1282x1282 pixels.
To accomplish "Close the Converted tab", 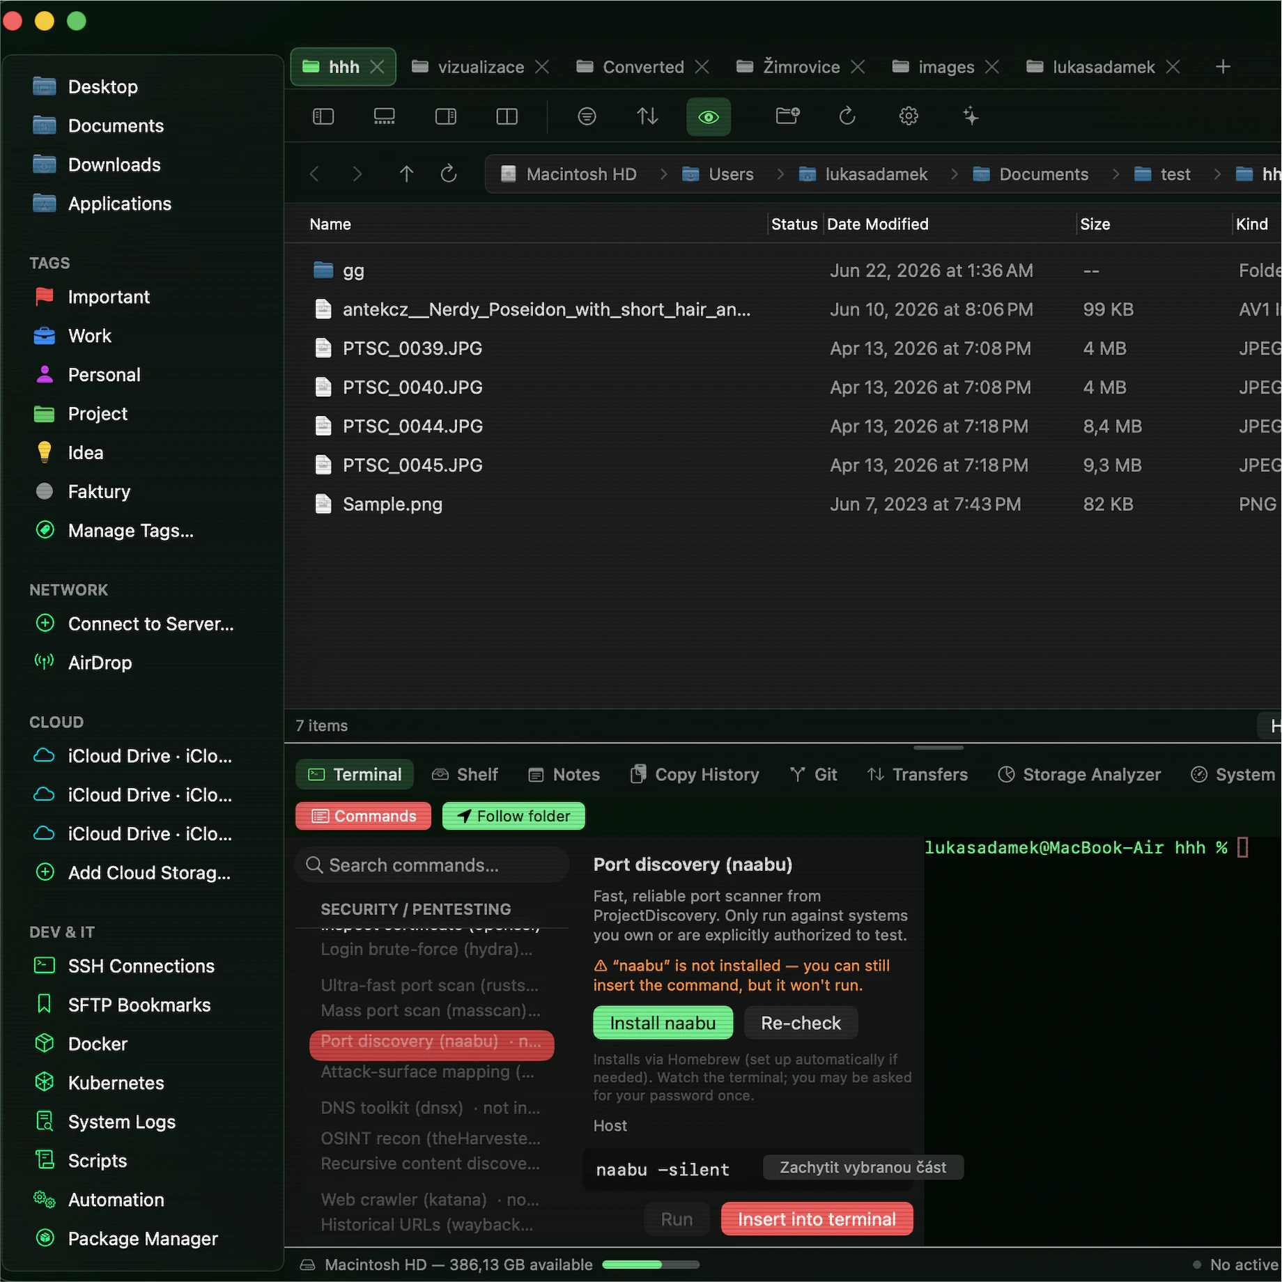I will click(x=702, y=67).
